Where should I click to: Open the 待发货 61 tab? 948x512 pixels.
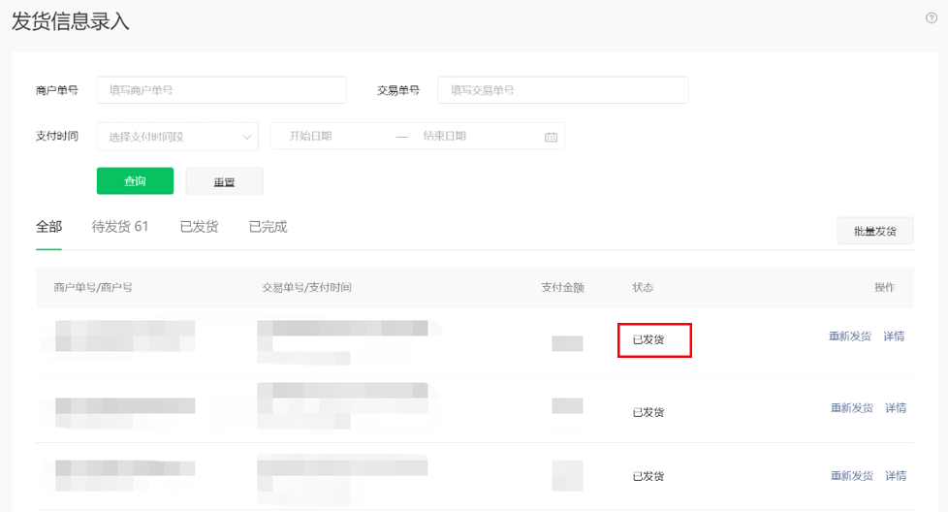click(120, 227)
